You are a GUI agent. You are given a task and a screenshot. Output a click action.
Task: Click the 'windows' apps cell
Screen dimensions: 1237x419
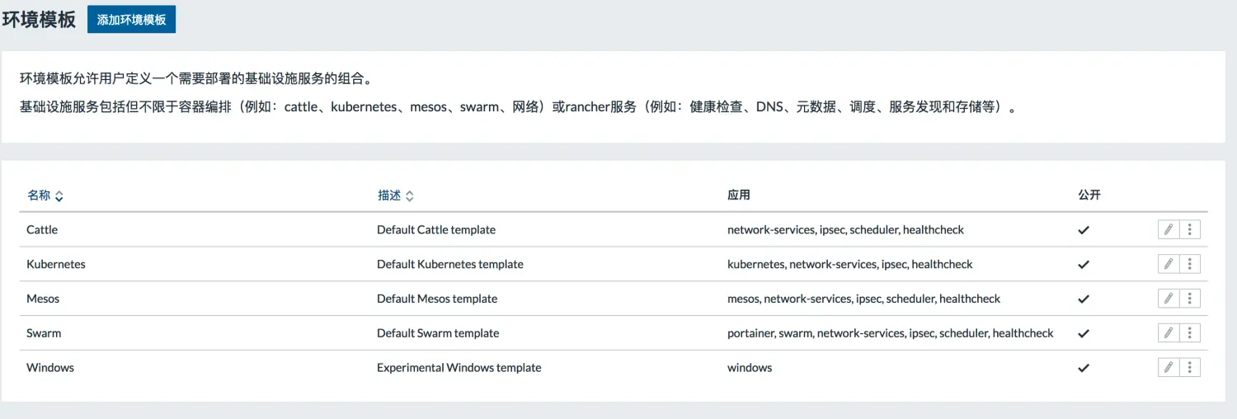tap(750, 368)
